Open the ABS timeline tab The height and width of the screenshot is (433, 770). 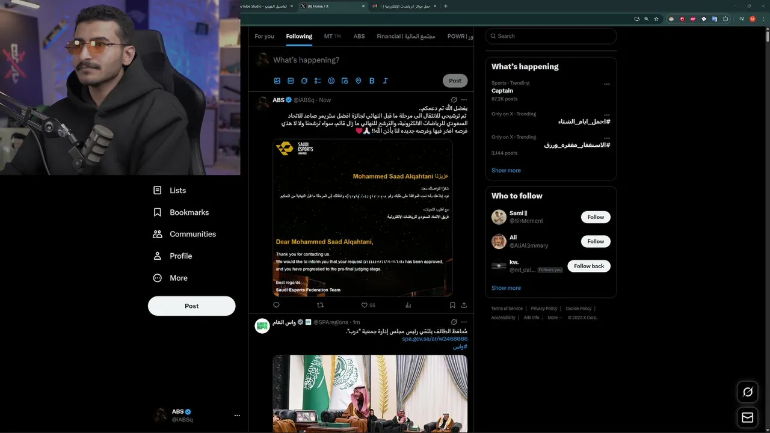(x=359, y=36)
